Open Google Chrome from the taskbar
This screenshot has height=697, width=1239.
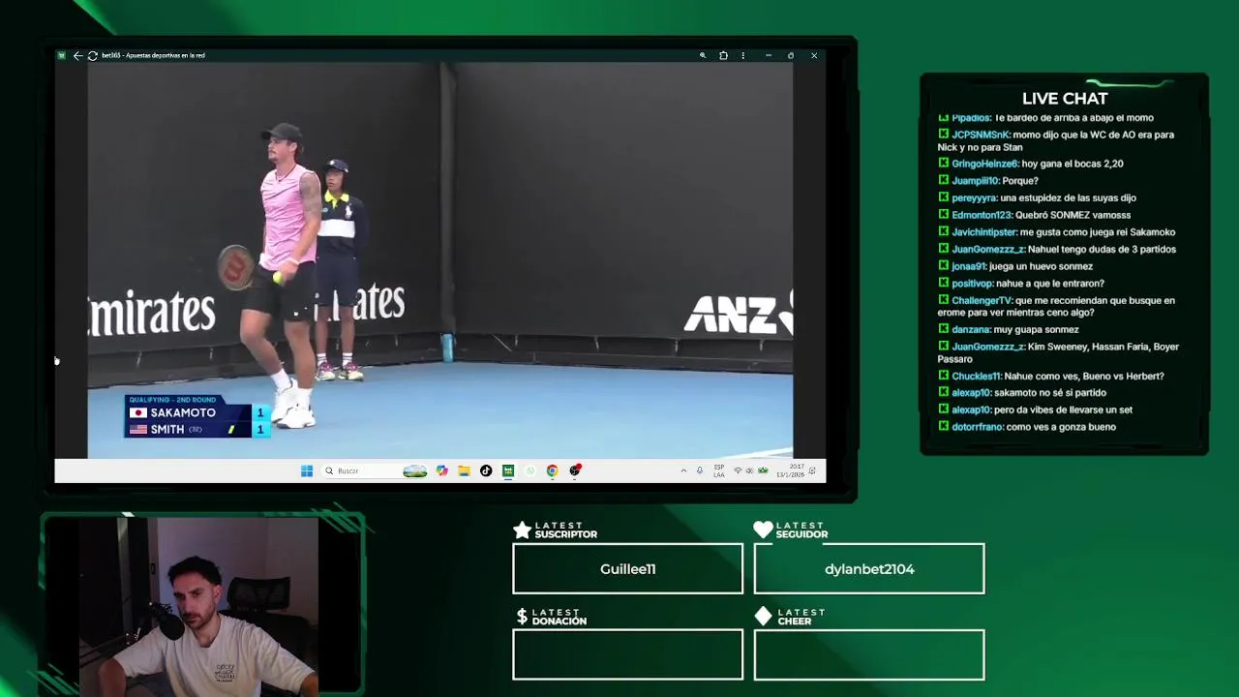click(552, 470)
